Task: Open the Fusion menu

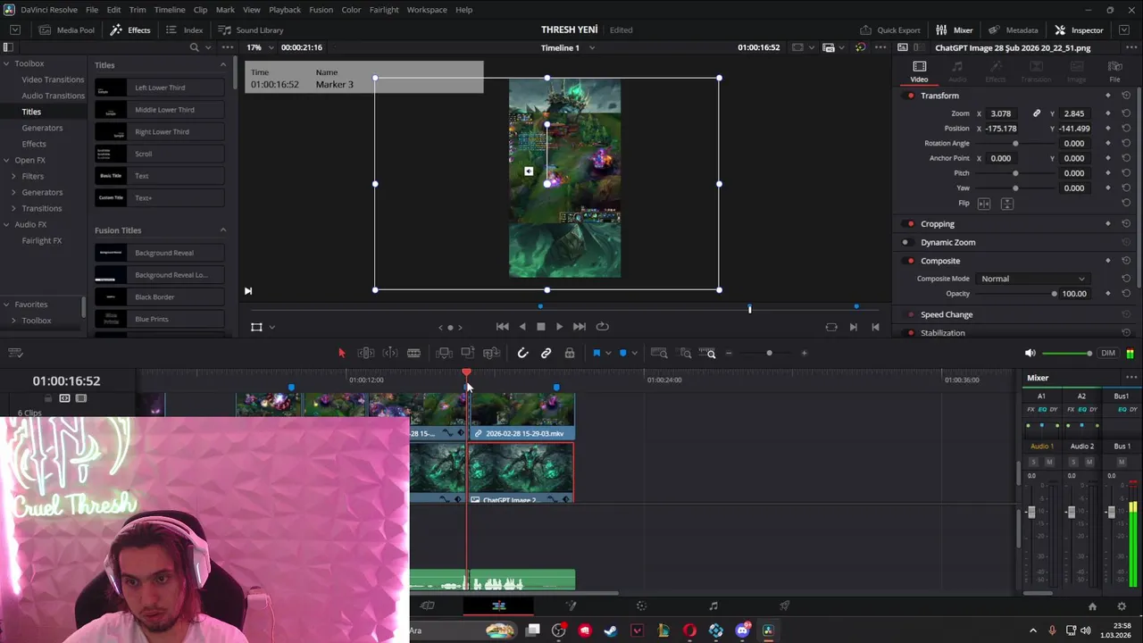Action: (x=321, y=10)
